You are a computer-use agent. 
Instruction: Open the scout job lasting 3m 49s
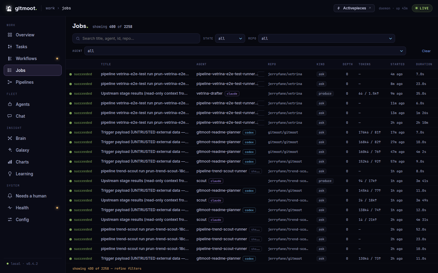click(252, 200)
